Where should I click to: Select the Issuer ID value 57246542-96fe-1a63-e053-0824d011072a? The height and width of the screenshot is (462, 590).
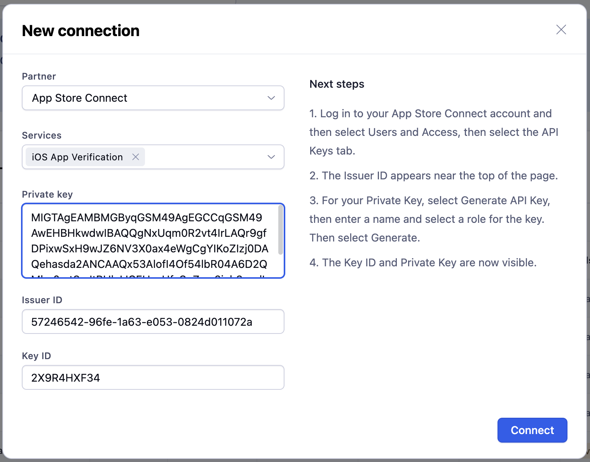[x=142, y=321]
